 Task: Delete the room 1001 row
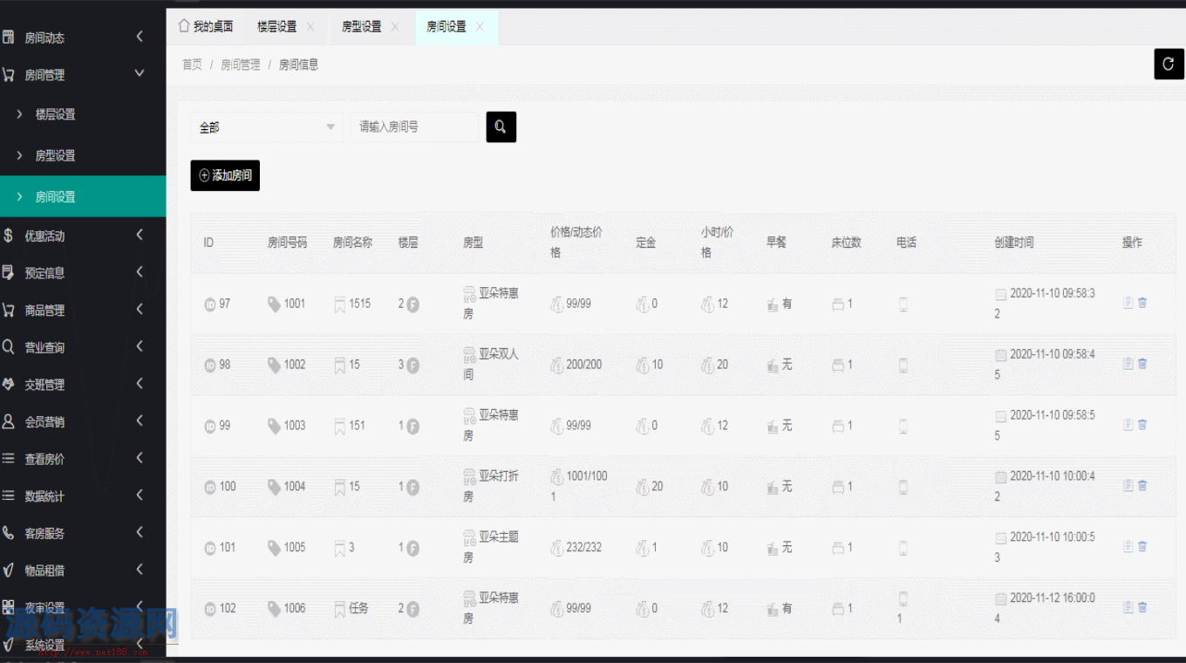1142,303
